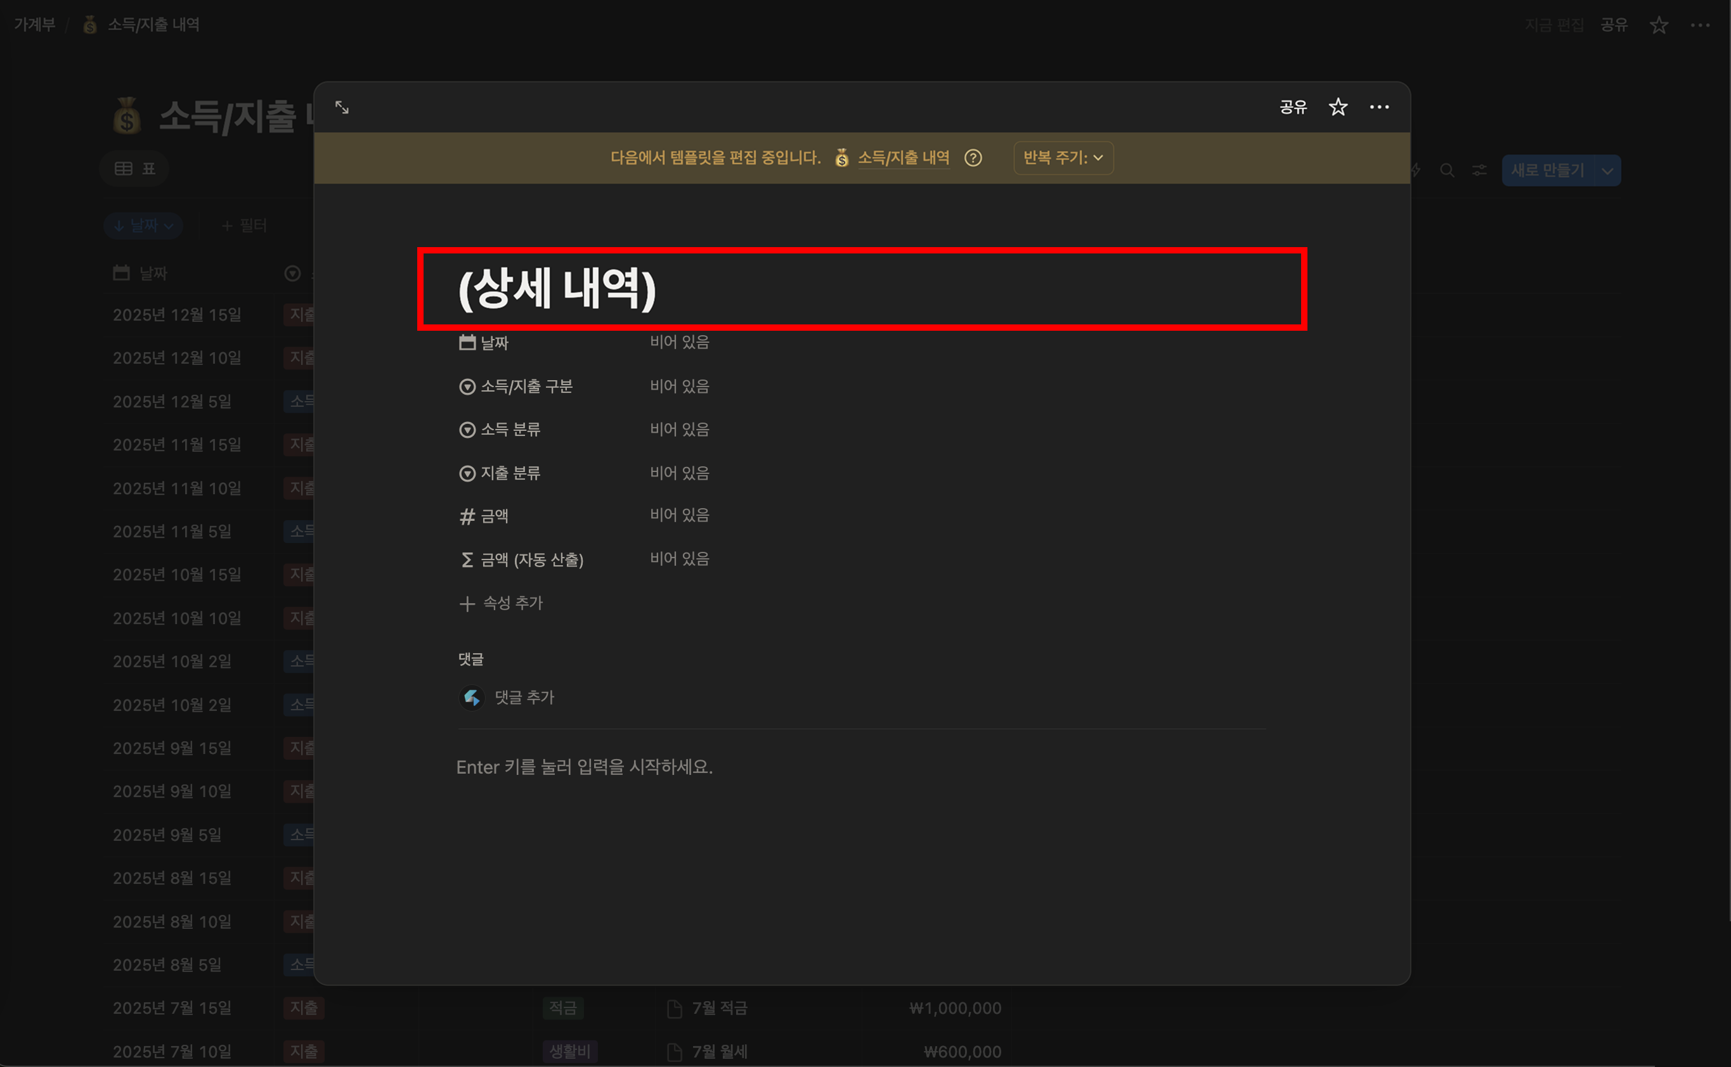Viewport: 1731px width, 1067px height.
Task: Click the search magnifier icon in database toolbar
Action: pyautogui.click(x=1446, y=171)
